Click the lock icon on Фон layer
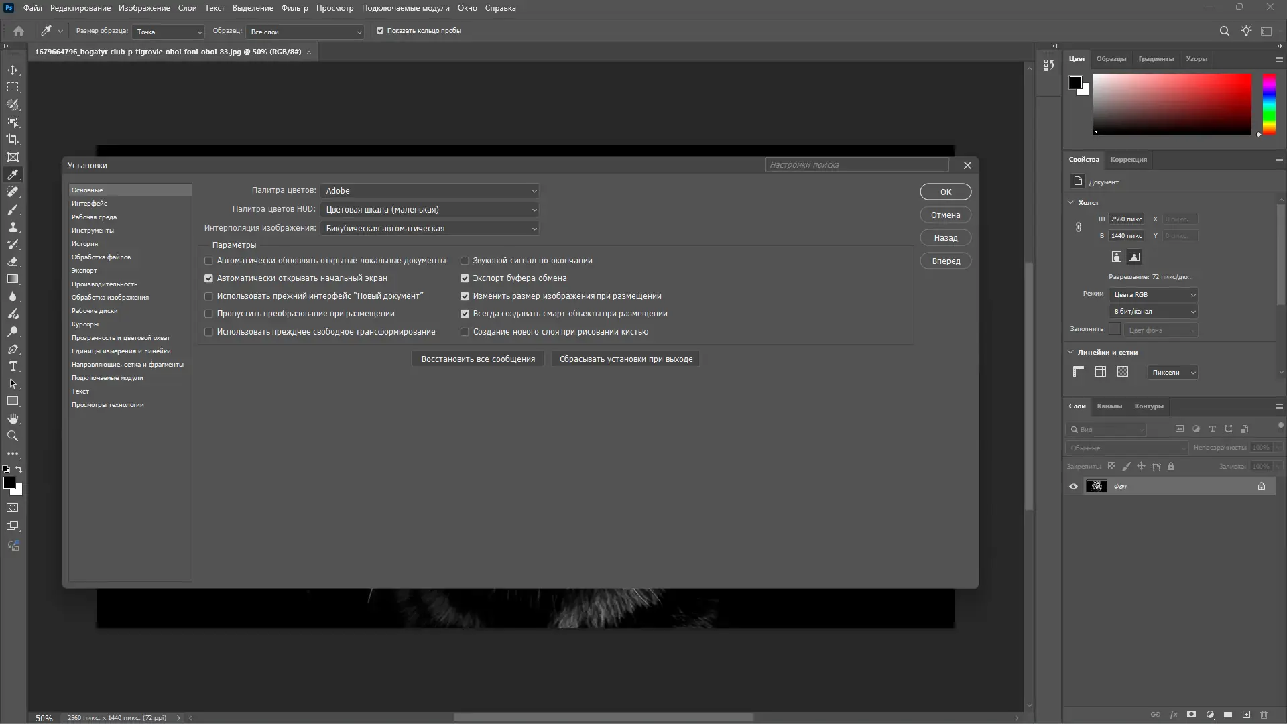The width and height of the screenshot is (1287, 724). 1261,486
